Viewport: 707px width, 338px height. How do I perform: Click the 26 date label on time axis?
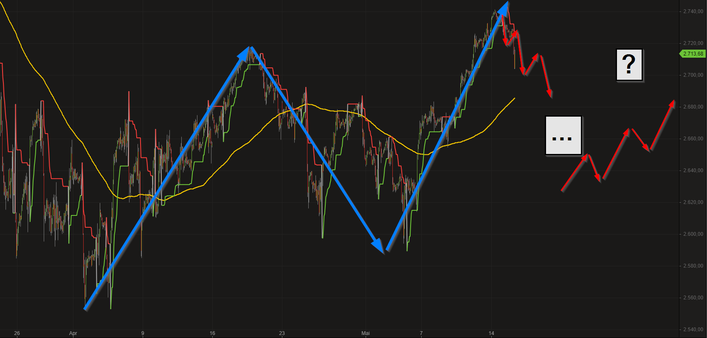[x=17, y=333]
